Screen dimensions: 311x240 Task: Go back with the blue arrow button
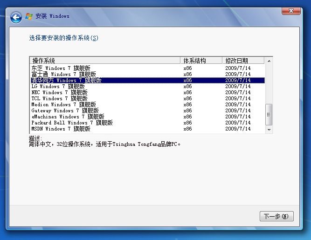(16, 17)
